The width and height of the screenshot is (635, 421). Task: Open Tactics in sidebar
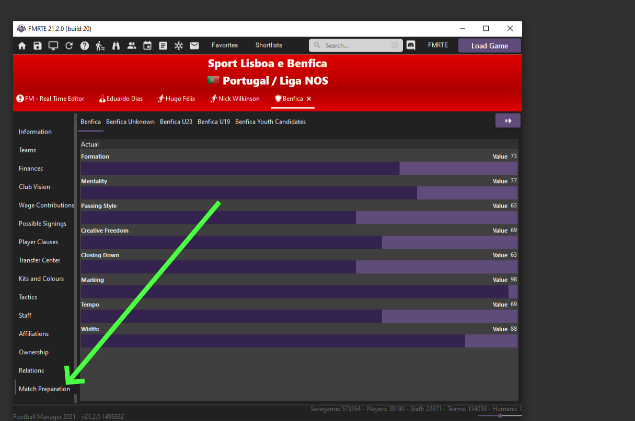(28, 297)
